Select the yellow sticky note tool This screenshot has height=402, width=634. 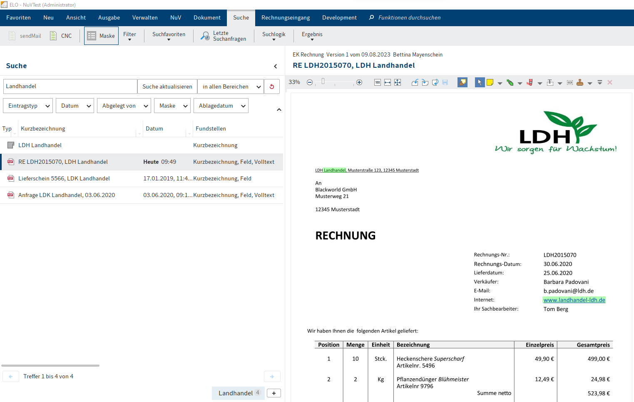pyautogui.click(x=490, y=82)
